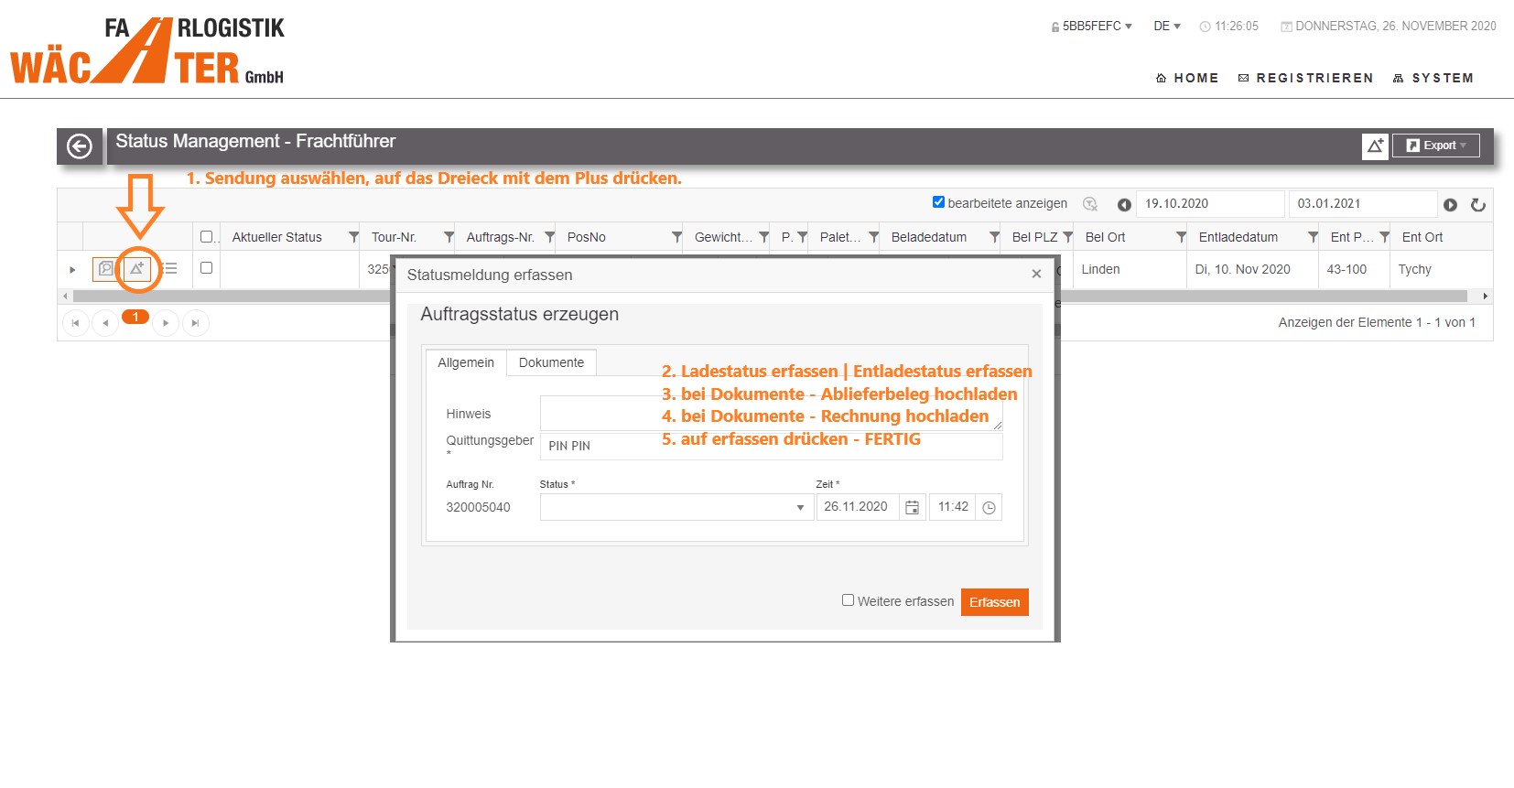This screenshot has height=788, width=1514.
Task: Switch to the Dokumente tab
Action: coord(551,363)
